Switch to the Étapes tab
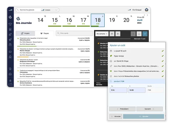Image resolution: width=176 pixels, height=126 pixels. pos(44,33)
